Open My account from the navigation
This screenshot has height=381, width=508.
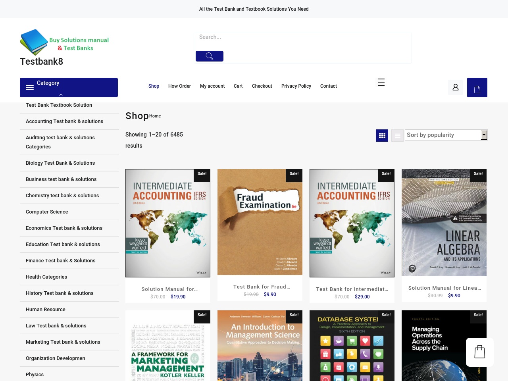point(212,86)
